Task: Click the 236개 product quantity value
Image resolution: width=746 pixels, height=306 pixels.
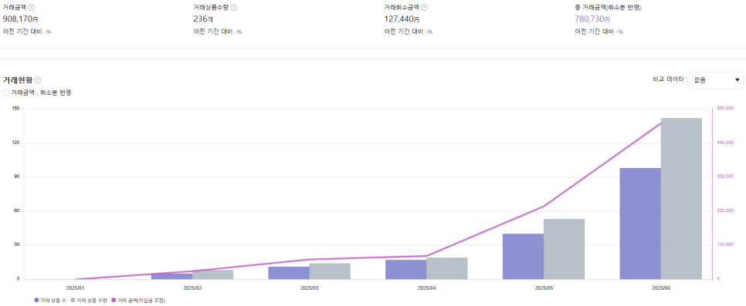Action: click(203, 19)
